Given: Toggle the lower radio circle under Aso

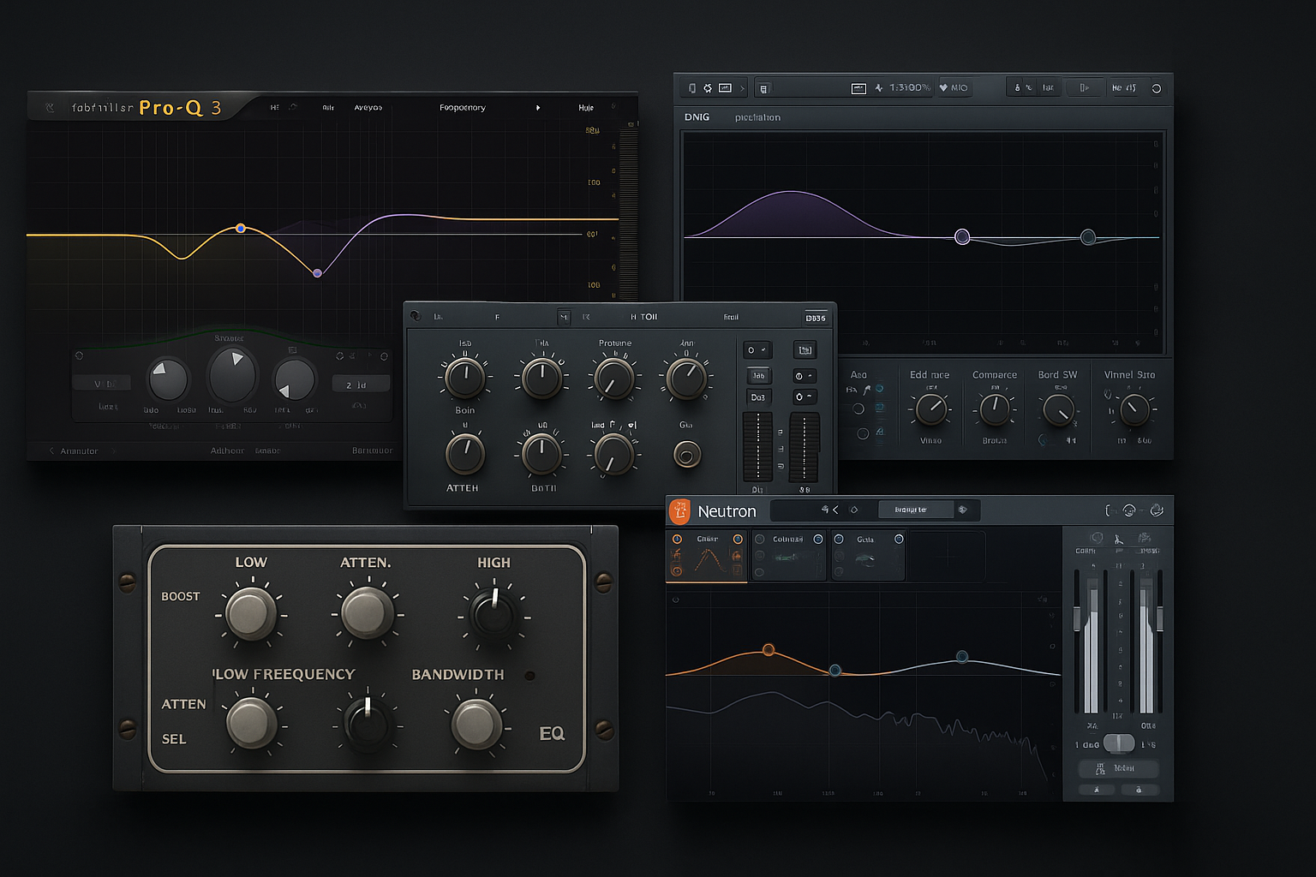Looking at the screenshot, I should pos(863,433).
